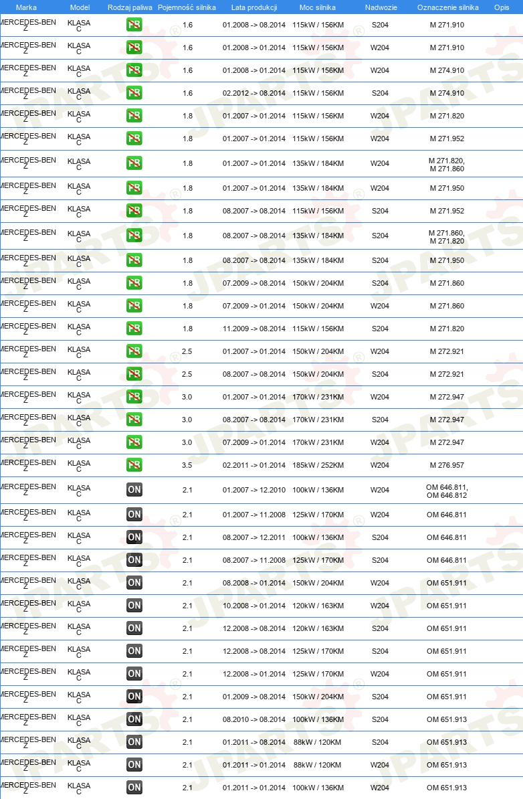Select body type W204 in 3.5 row
This screenshot has width=523, height=799.
click(380, 464)
